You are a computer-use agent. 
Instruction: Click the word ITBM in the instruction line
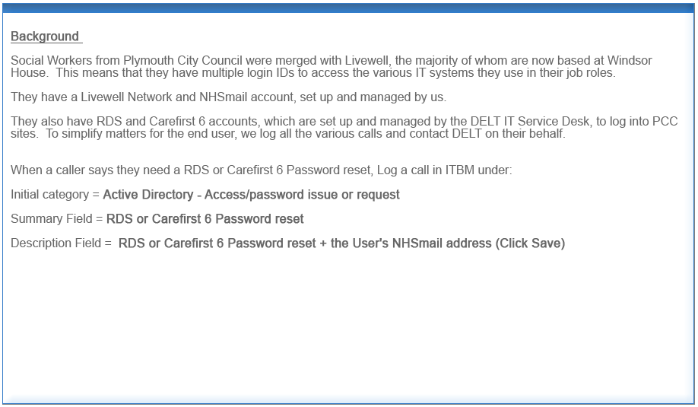coord(460,170)
